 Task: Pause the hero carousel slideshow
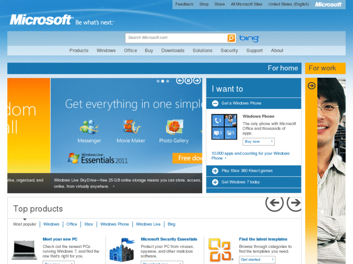(x=188, y=81)
